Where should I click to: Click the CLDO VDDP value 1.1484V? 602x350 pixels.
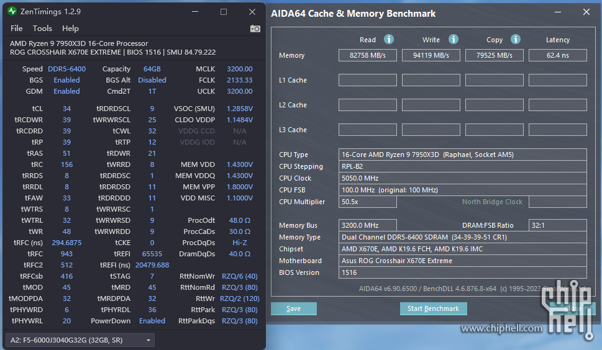click(240, 120)
